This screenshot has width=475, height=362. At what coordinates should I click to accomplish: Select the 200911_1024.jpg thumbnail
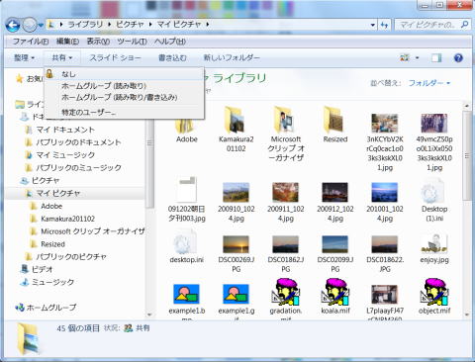286,192
